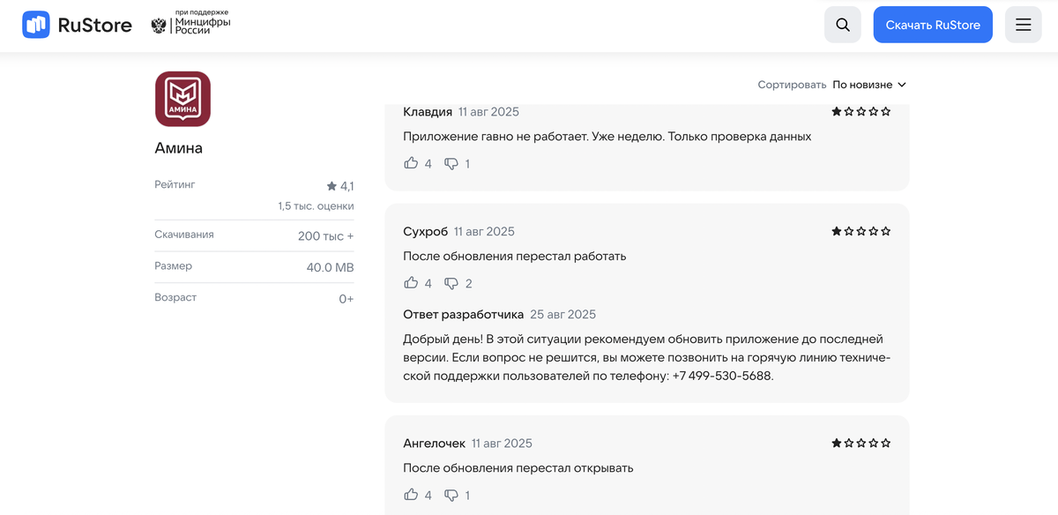Image resolution: width=1058 pixels, height=515 pixels.
Task: Like Сухроб's review with thumbs up
Action: tap(411, 283)
